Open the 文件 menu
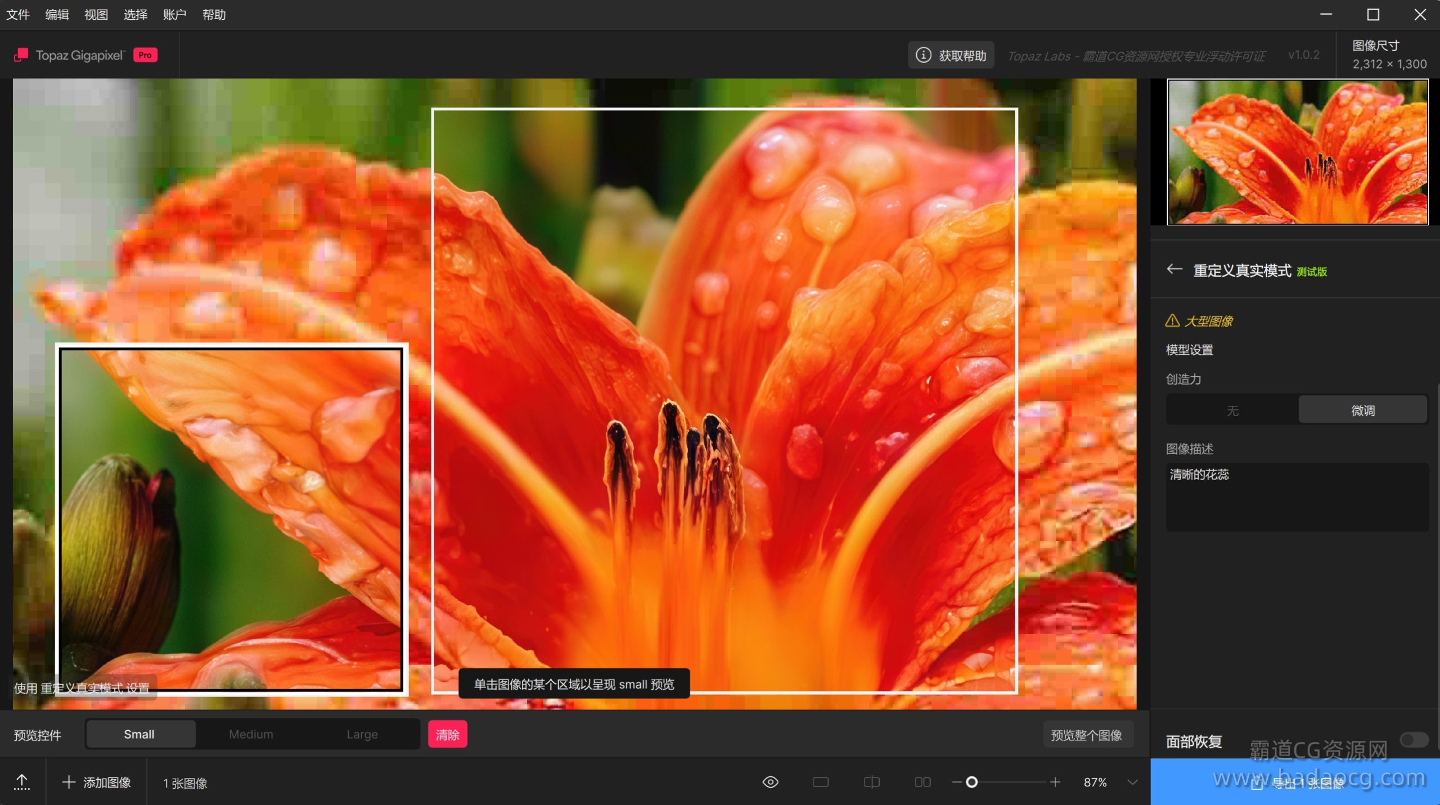Image resolution: width=1440 pixels, height=805 pixels. 18,15
